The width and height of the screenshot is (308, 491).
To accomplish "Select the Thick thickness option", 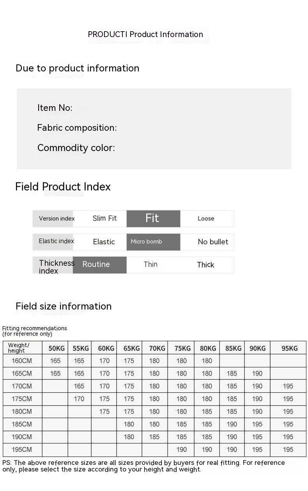I will click(205, 265).
